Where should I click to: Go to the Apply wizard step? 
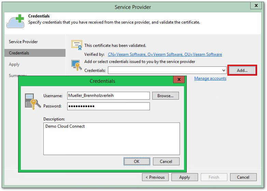tap(14, 64)
